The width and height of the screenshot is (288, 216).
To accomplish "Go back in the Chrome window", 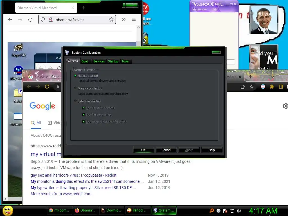I will point(29,87).
